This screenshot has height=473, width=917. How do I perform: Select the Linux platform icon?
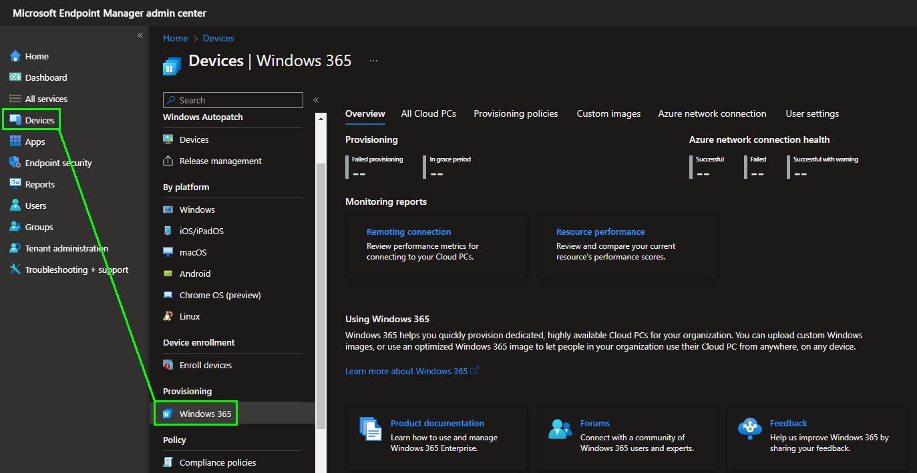[168, 316]
